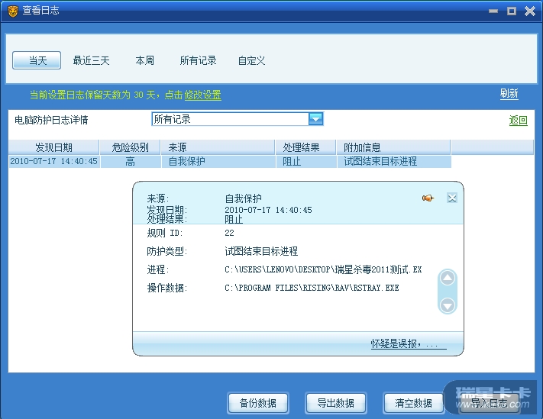Sort by 来源 column header
Viewport: 543px width, 419px height.
tap(218, 147)
